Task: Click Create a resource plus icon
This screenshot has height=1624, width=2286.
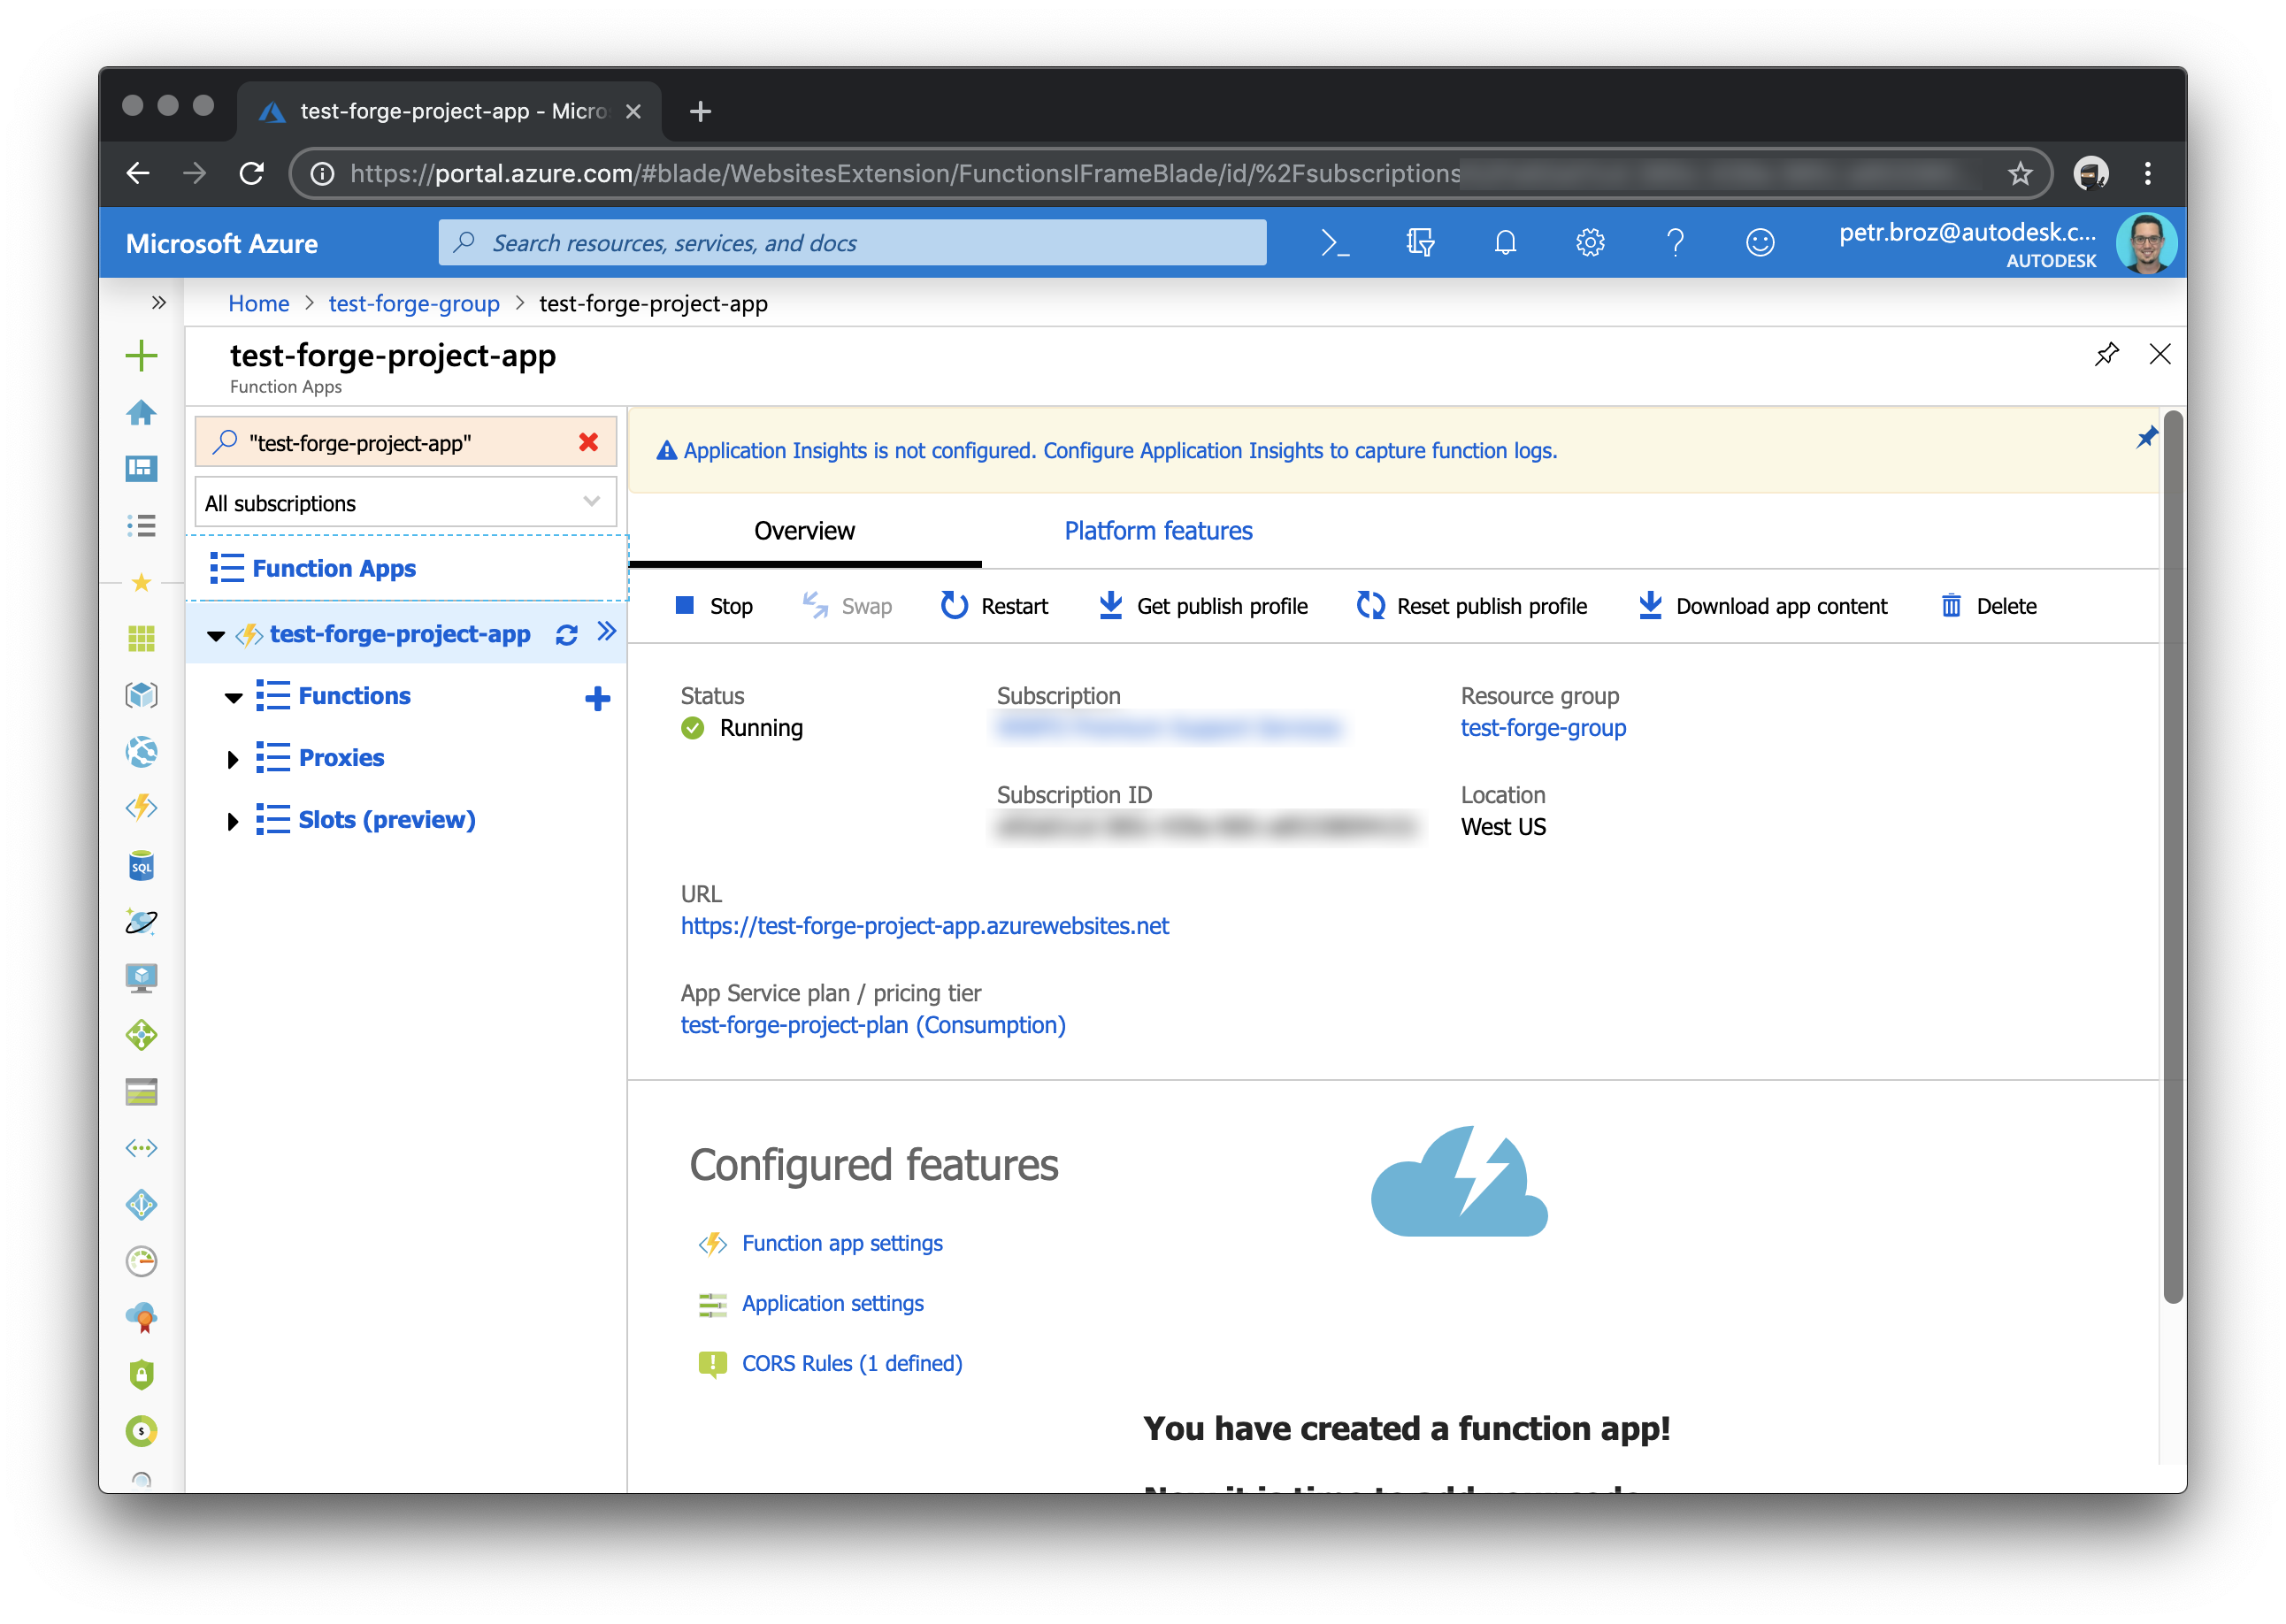Action: [141, 355]
